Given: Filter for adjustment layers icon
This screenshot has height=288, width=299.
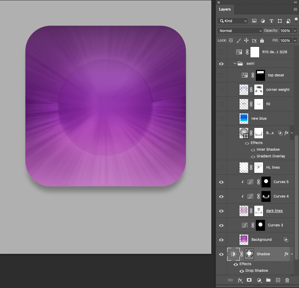Looking at the screenshot, I should [263, 21].
